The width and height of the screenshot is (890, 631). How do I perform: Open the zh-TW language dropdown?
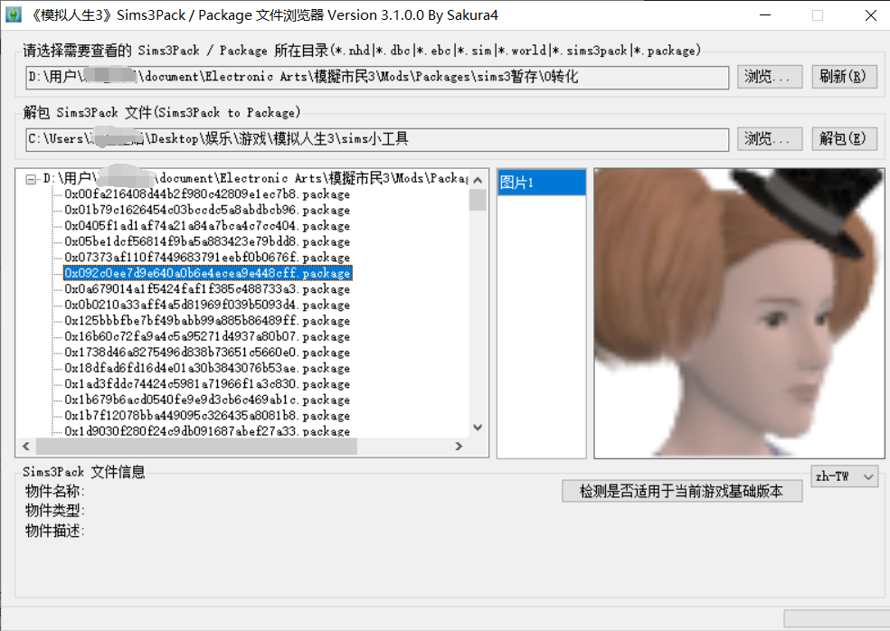pos(845,476)
